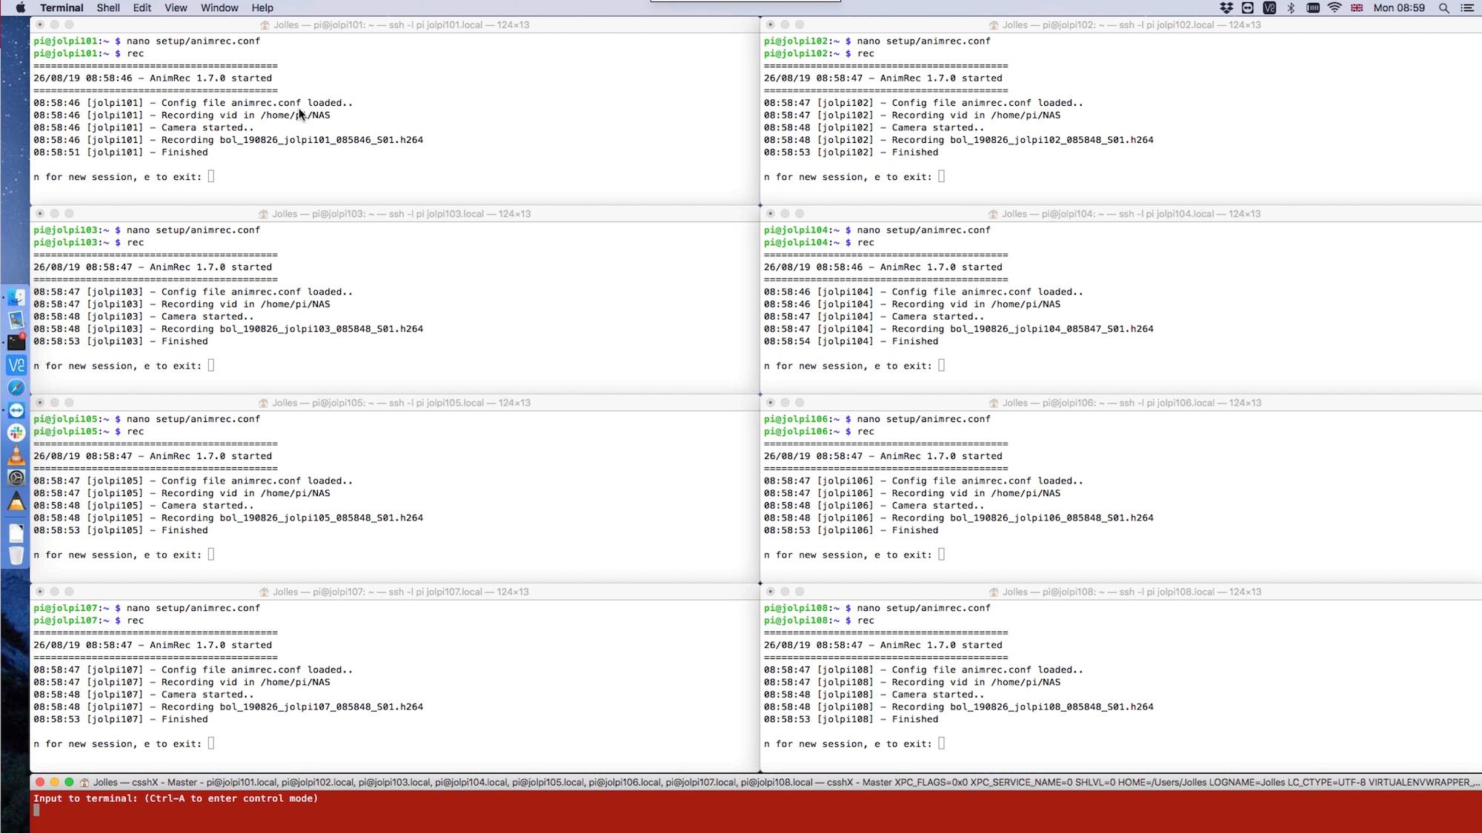The image size is (1482, 833).
Task: Click the jolpi108 session prompt cursor
Action: tap(942, 743)
